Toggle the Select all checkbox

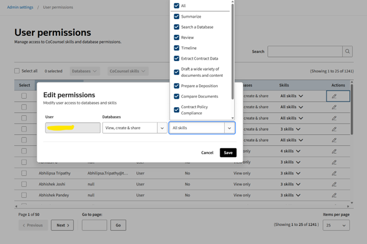(17, 71)
